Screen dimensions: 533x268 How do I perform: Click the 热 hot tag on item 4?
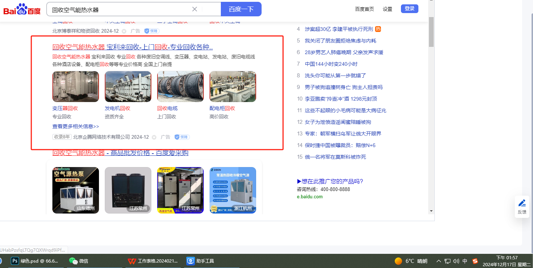[x=378, y=29]
